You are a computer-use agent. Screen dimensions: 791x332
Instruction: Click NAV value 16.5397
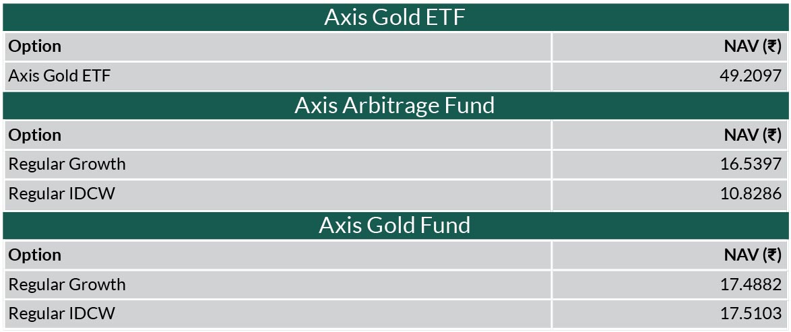click(x=751, y=164)
